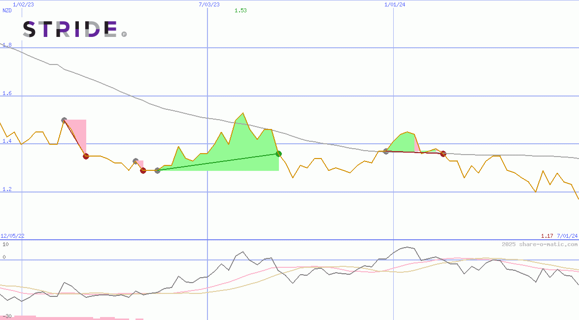Click the 1/01/24 date label
Viewport: 579px width, 320px height.
[395, 4]
